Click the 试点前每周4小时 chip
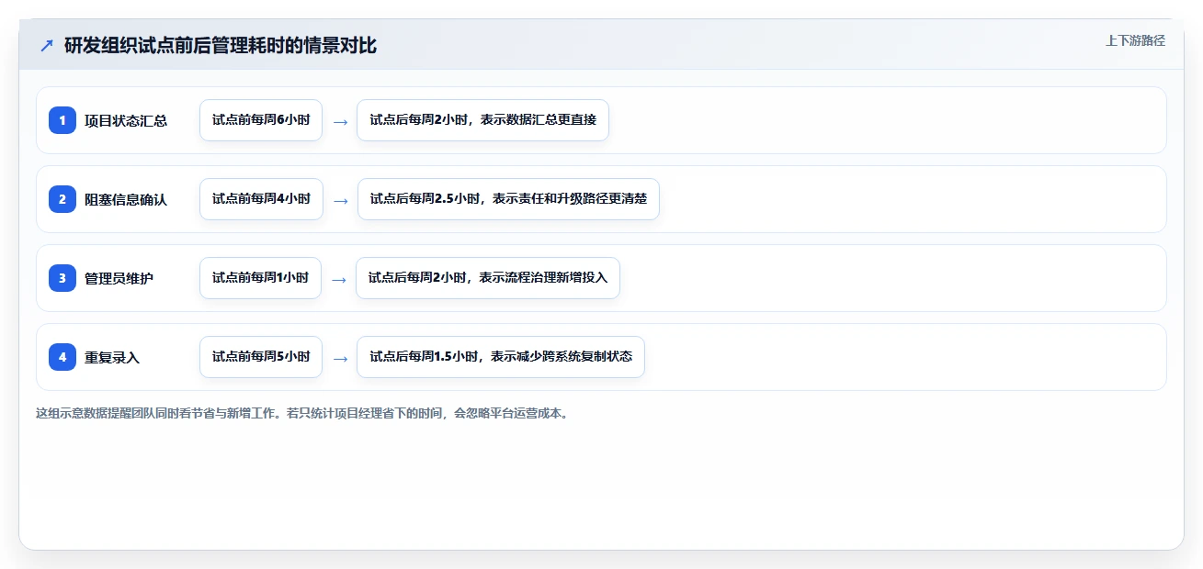1203x569 pixels. pyautogui.click(x=261, y=199)
